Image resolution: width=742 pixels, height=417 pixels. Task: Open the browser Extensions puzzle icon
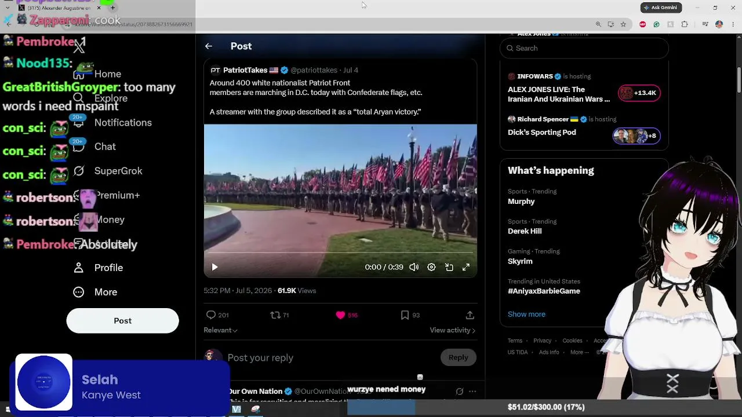(685, 24)
